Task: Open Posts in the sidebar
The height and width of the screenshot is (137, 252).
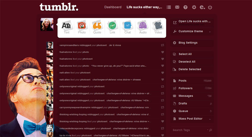Action: (x=192, y=81)
